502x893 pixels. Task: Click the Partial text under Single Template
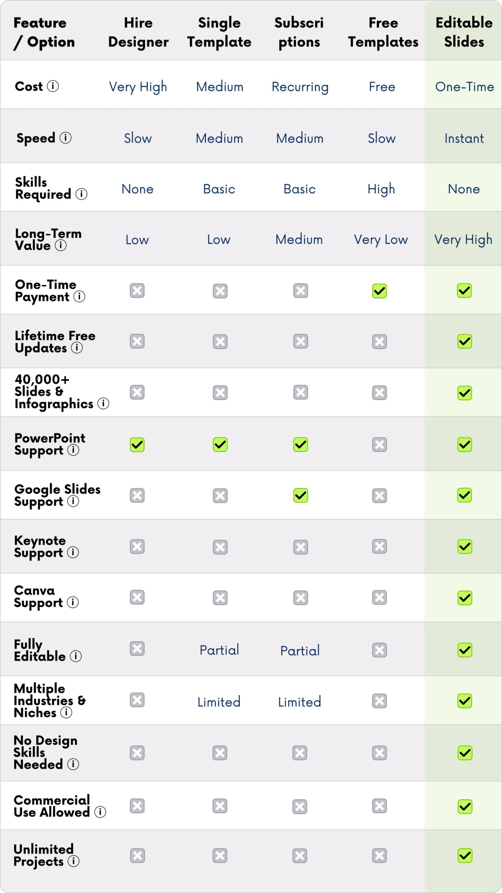[x=219, y=650]
